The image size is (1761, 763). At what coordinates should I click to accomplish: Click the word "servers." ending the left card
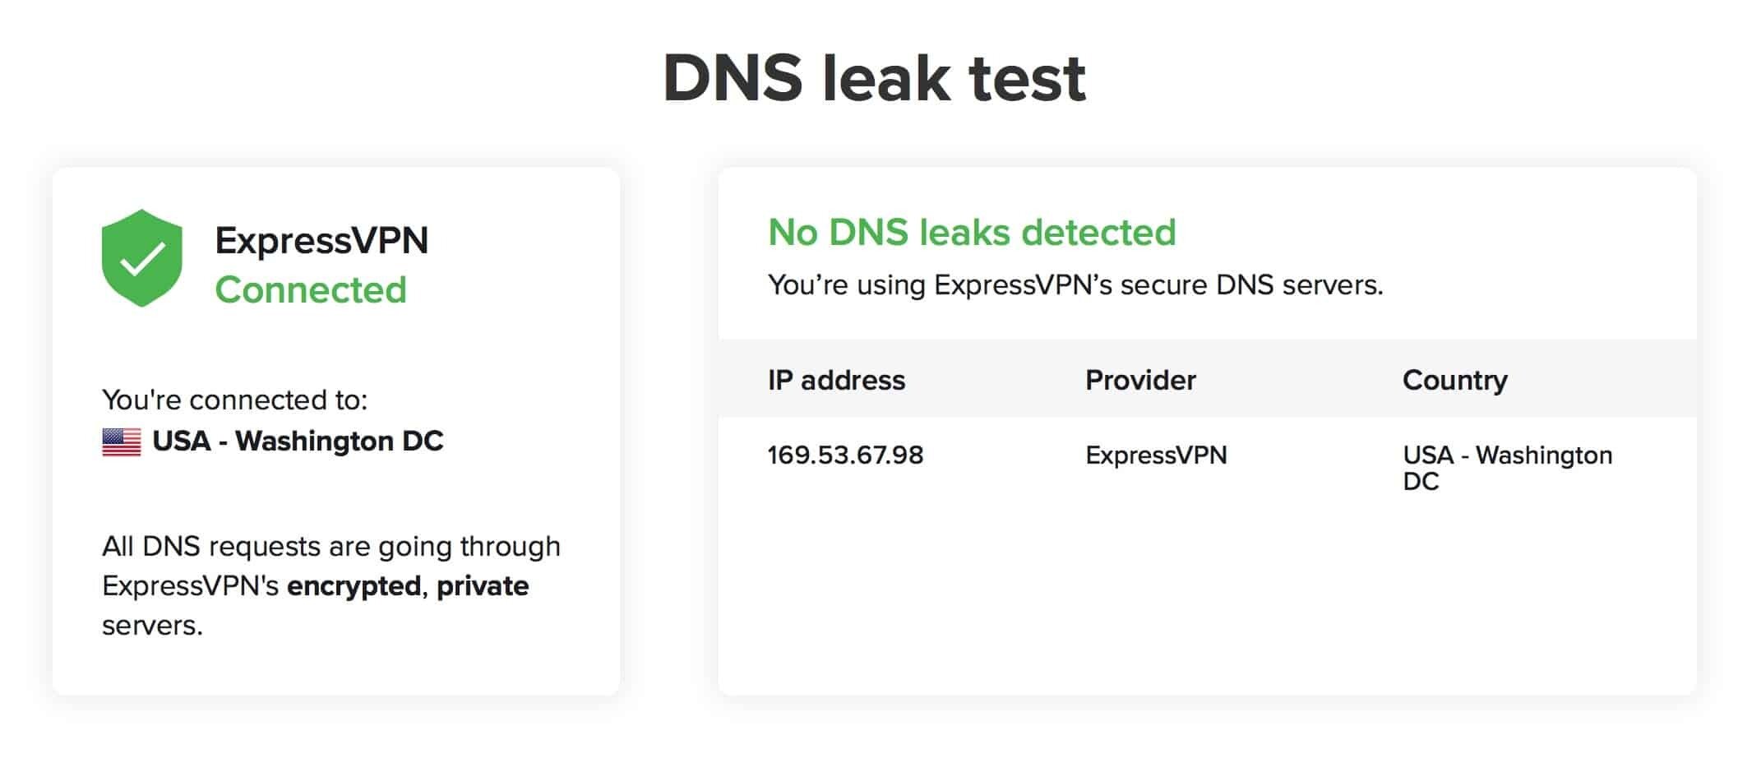pos(152,626)
